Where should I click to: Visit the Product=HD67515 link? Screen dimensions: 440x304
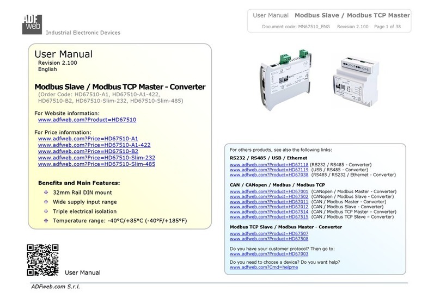coord(269,217)
